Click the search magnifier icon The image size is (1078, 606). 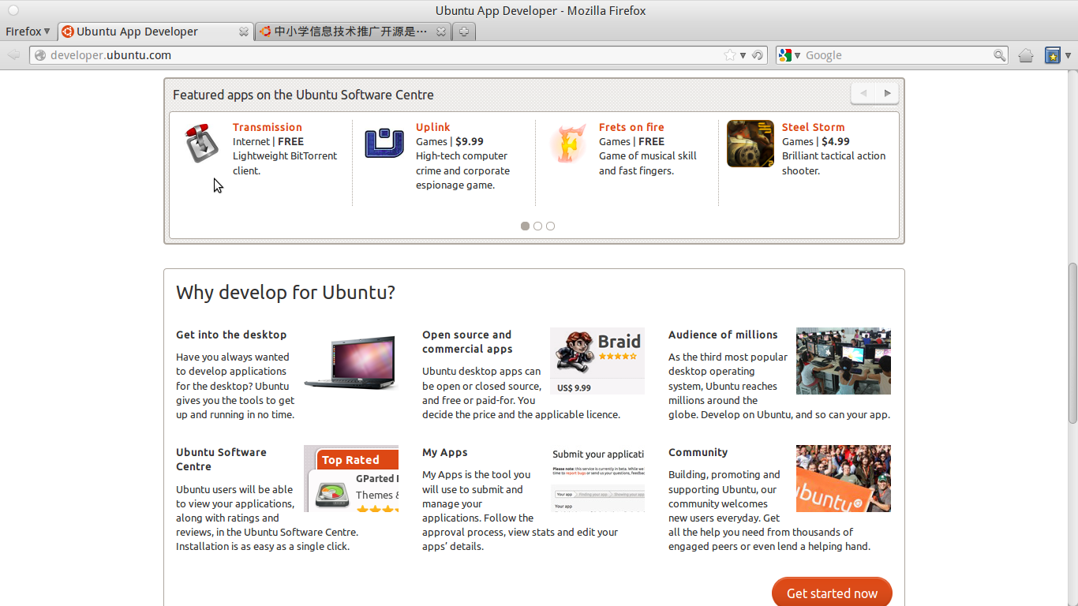999,55
